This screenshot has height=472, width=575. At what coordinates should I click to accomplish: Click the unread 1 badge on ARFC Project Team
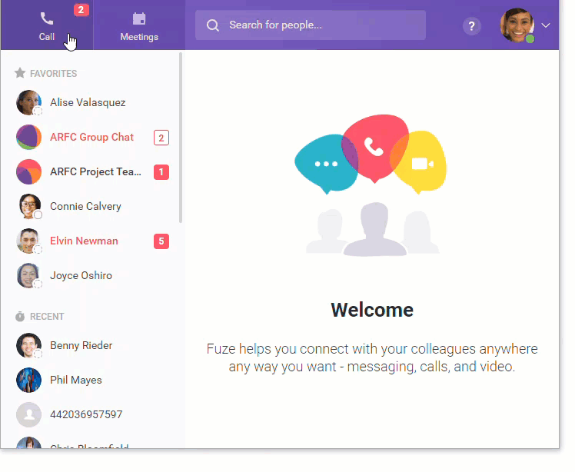coord(161,172)
